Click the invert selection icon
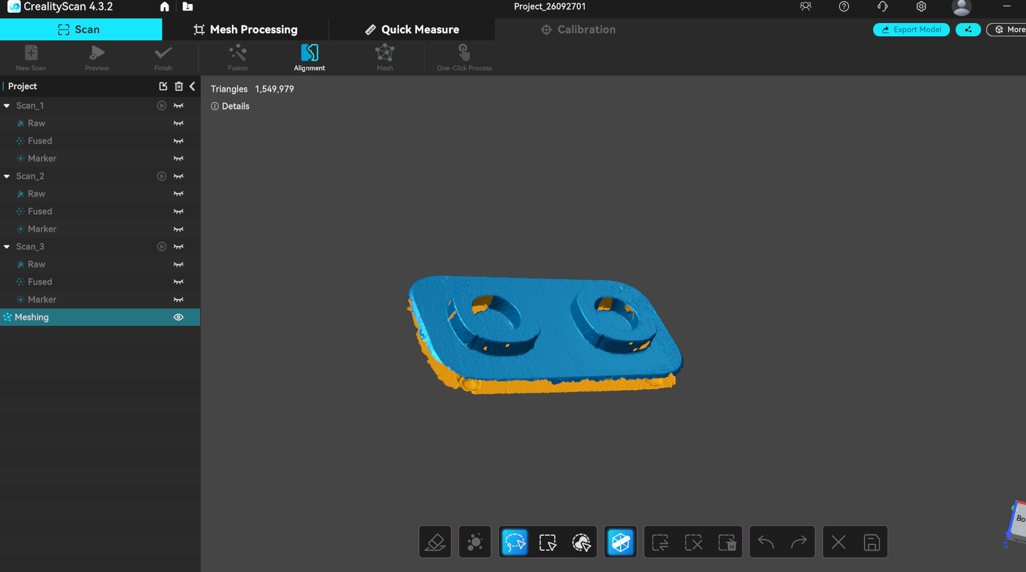The width and height of the screenshot is (1026, 572). pos(660,542)
